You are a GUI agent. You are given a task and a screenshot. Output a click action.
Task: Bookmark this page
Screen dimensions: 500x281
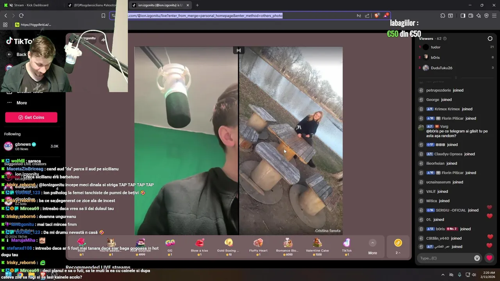tap(103, 16)
